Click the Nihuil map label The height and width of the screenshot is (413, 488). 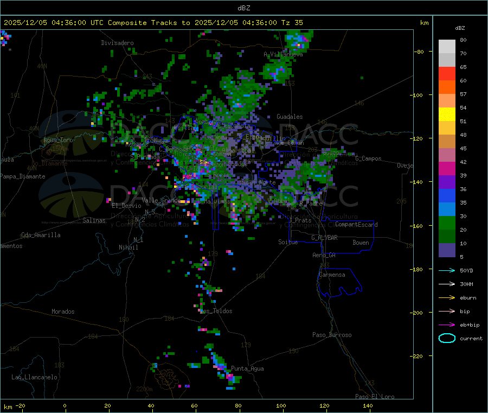pyautogui.click(x=128, y=247)
